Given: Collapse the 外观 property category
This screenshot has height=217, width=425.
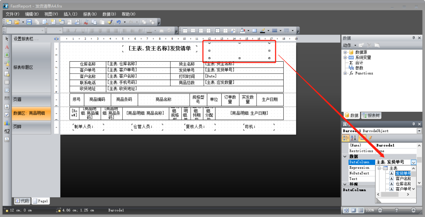Looking at the screenshot, I should pos(345,184).
